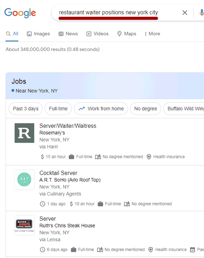The width and height of the screenshot is (204, 258).
Task: Click the Ruth's Chris Steak House name
Action: coord(67,226)
